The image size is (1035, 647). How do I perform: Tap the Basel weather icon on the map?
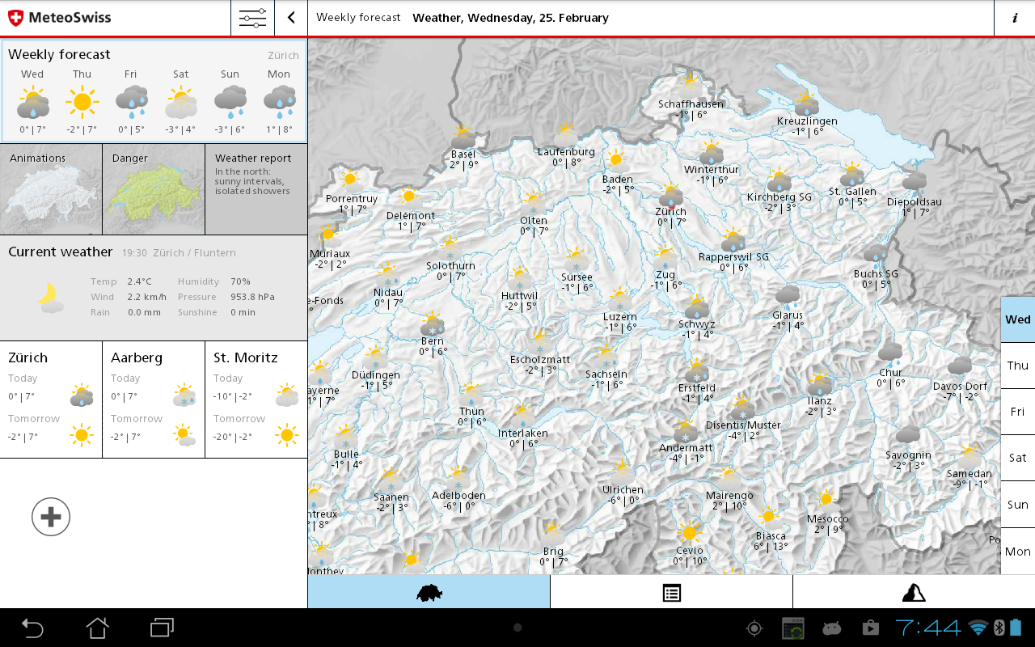pyautogui.click(x=463, y=137)
